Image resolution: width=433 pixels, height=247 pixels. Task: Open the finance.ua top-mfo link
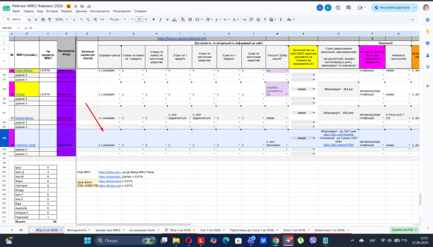click(182, 39)
